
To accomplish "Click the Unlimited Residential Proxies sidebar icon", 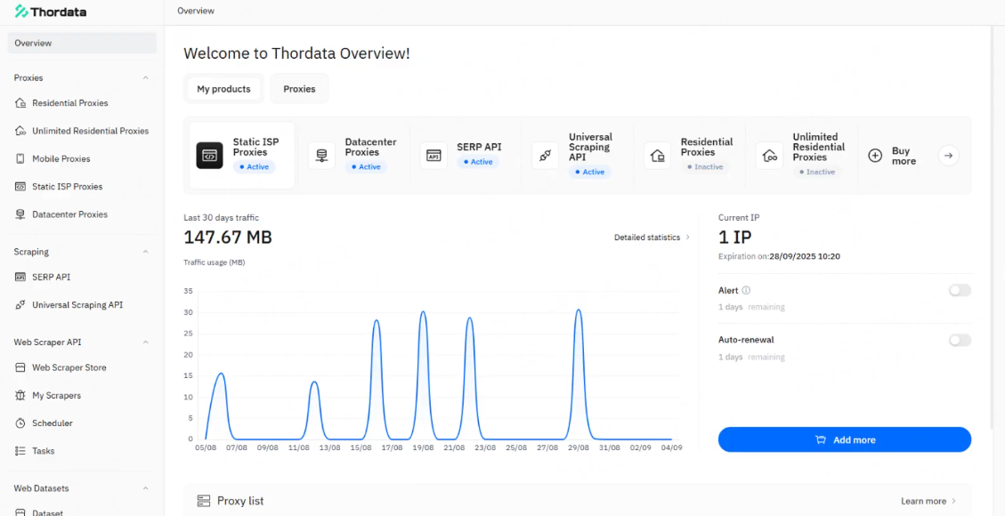I will 20,131.
